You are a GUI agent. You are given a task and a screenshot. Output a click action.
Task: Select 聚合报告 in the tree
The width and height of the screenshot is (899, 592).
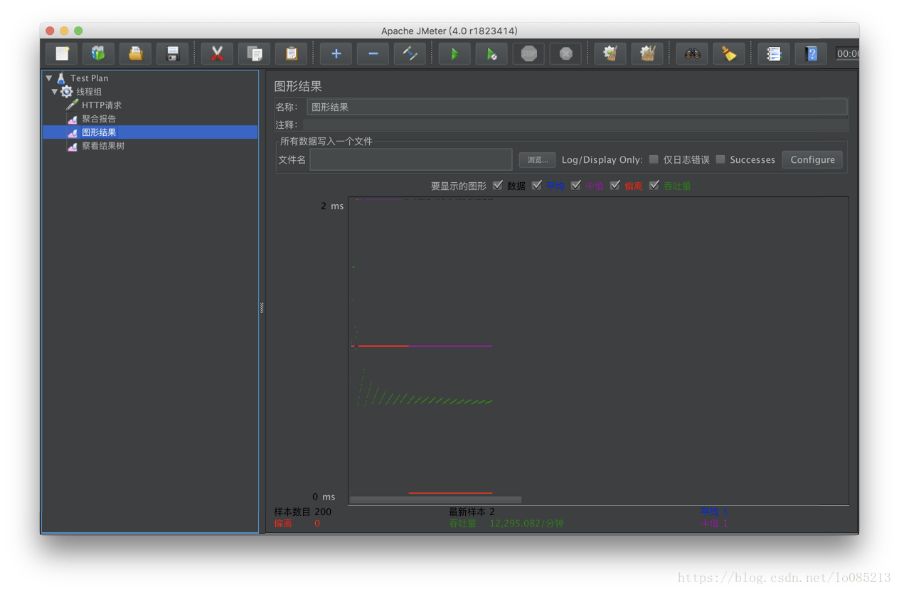click(x=99, y=119)
